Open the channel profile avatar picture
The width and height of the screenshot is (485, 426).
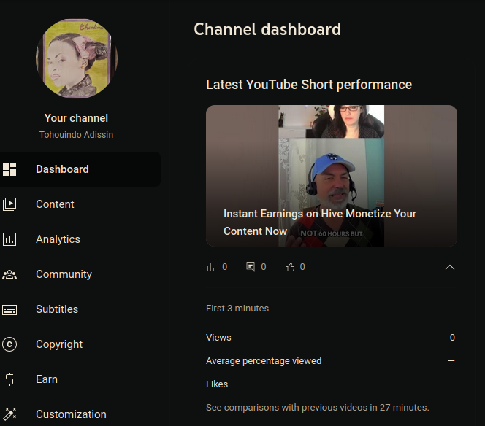pos(77,58)
